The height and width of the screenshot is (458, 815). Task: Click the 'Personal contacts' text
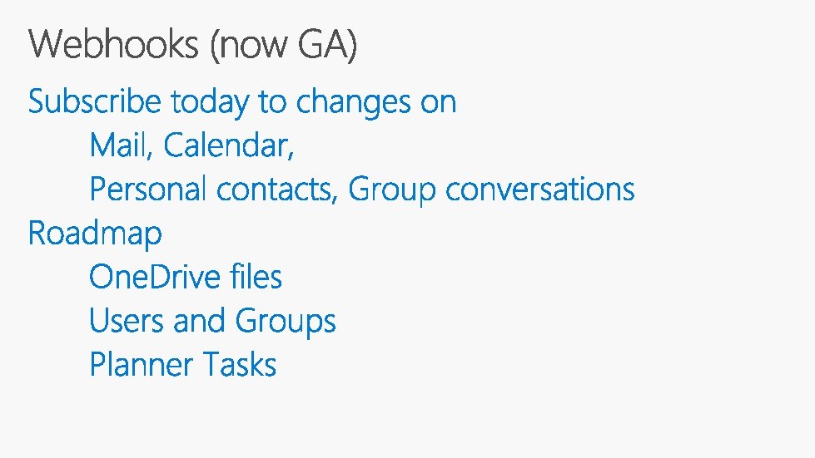pyautogui.click(x=211, y=190)
